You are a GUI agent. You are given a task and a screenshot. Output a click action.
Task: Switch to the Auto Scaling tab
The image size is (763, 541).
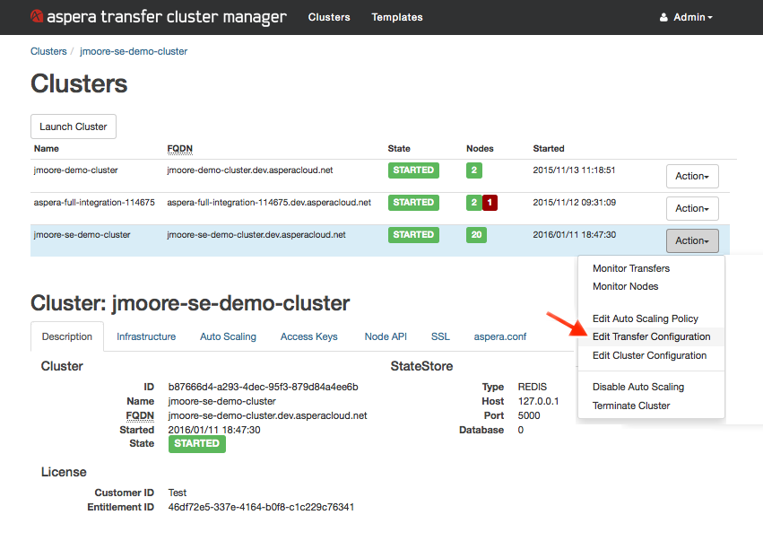pos(228,336)
